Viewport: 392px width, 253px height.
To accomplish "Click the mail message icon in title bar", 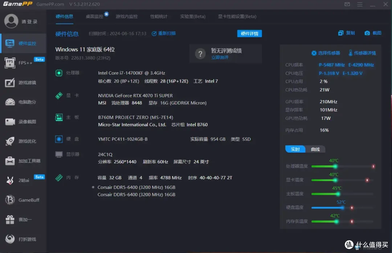I will pyautogui.click(x=347, y=4).
